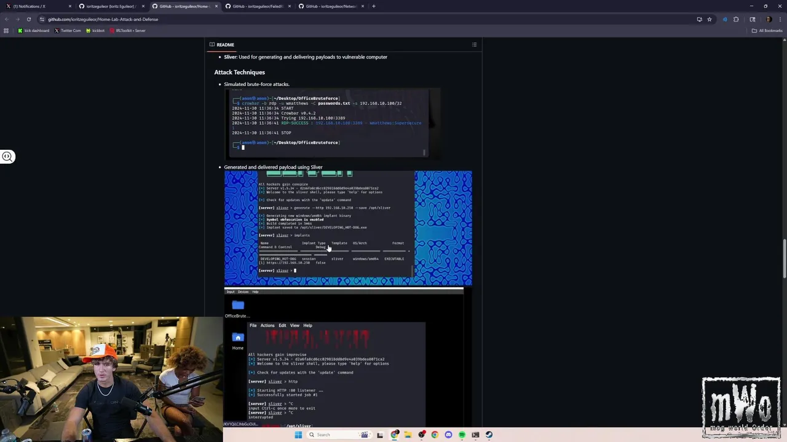787x442 pixels.
Task: Open the Sliver payload generation screenshot
Action: [x=348, y=228]
